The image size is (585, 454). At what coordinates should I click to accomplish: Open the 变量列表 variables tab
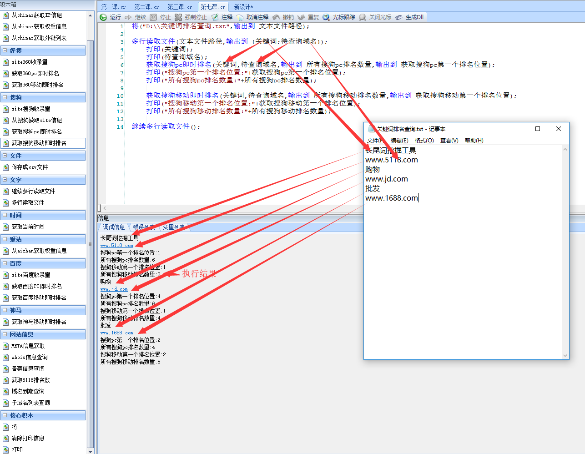coord(174,227)
